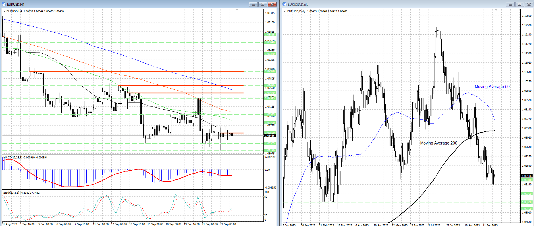Close the EURUSD,Daily chart window

click(x=529, y=4)
